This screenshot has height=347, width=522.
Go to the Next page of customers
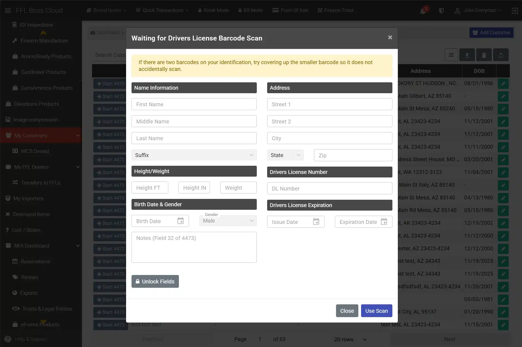450,339
